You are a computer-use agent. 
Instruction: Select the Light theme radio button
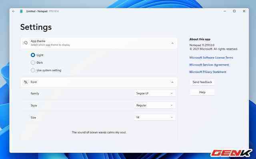pyautogui.click(x=33, y=55)
